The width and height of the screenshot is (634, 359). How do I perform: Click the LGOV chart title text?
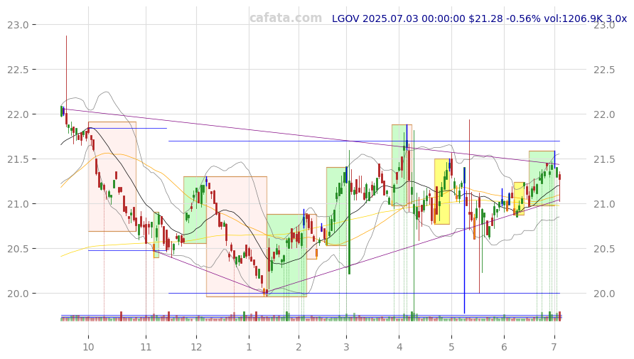click(479, 18)
